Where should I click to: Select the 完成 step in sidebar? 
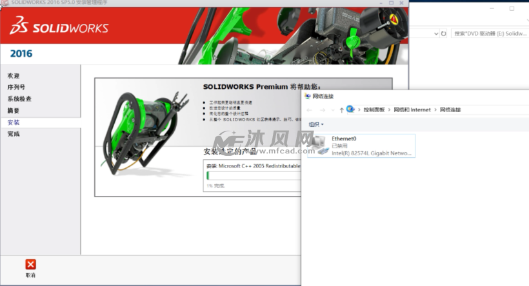[14, 134]
